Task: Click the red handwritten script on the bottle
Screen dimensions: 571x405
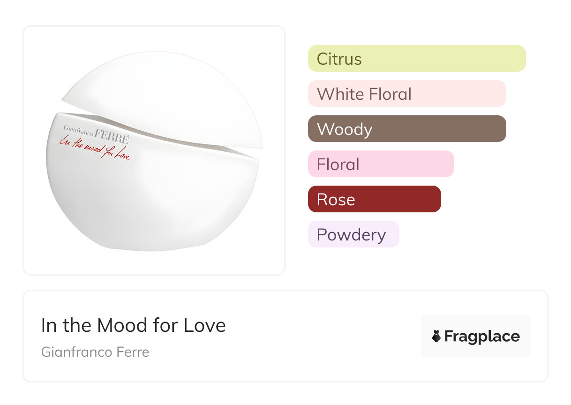Action: point(94,148)
